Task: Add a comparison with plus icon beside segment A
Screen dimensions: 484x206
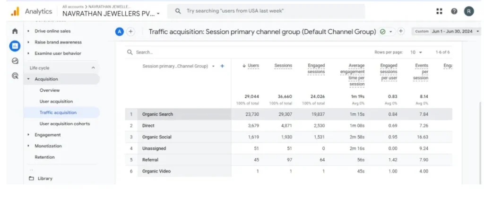Action: coord(131,32)
